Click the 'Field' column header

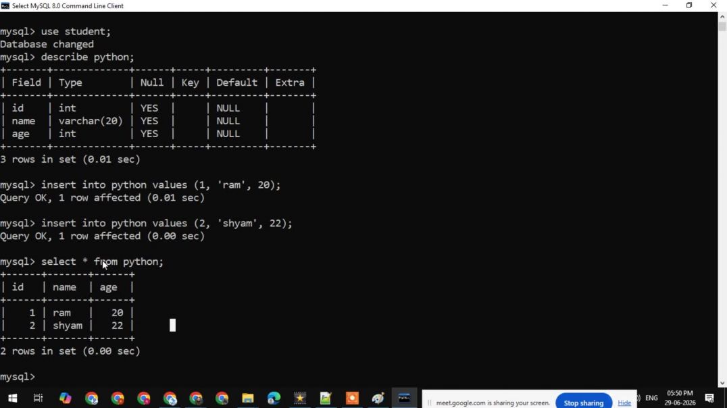point(26,82)
